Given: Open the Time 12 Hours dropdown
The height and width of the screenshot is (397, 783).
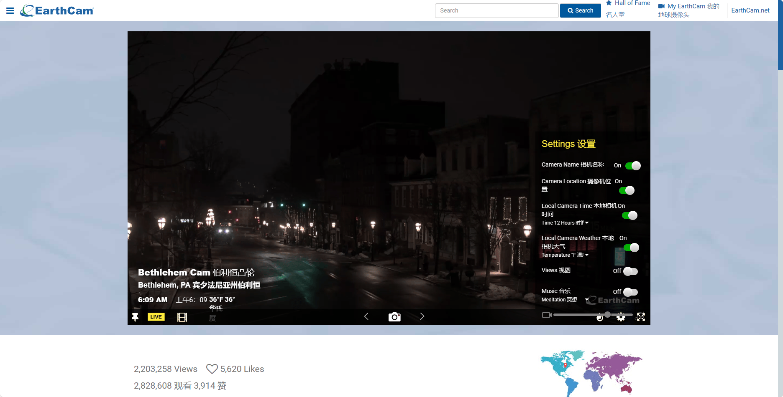Looking at the screenshot, I should [x=565, y=223].
